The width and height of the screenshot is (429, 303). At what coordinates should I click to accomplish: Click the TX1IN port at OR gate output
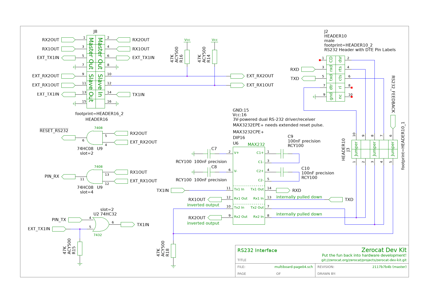(x=128, y=224)
